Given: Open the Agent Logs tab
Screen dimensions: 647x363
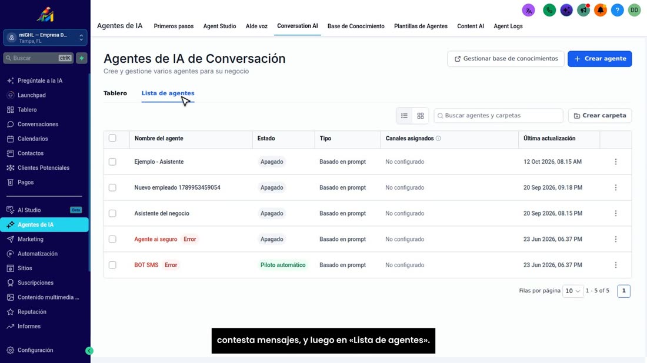Looking at the screenshot, I should (x=508, y=26).
